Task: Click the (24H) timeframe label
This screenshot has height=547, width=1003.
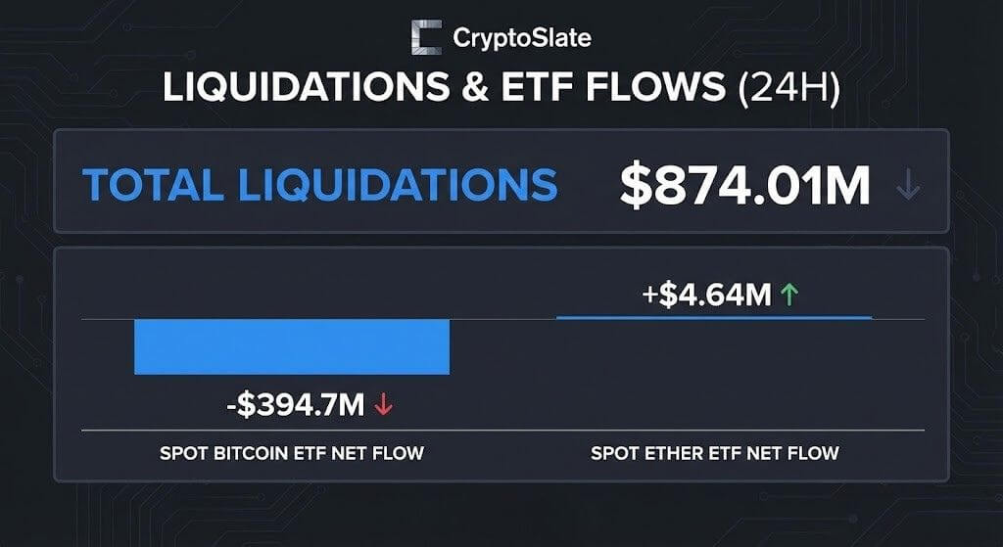Action: coord(788,87)
